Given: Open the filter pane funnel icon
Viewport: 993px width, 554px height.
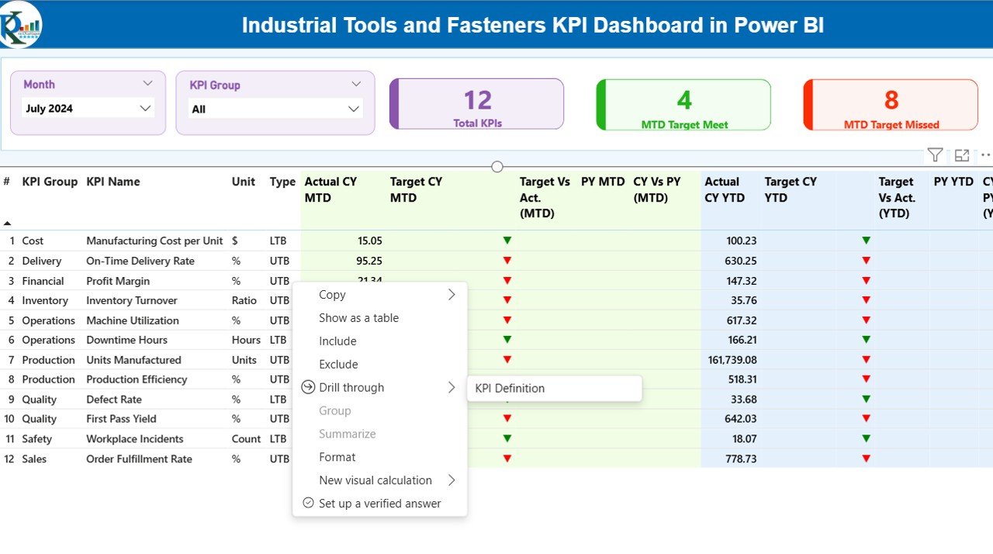Looking at the screenshot, I should 935,154.
